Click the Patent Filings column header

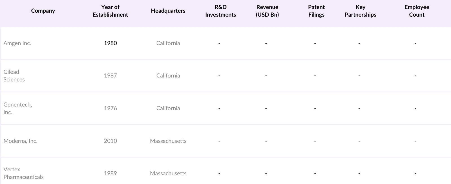(x=316, y=11)
